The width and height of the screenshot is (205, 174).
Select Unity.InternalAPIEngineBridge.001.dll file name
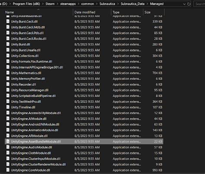pos(37,67)
